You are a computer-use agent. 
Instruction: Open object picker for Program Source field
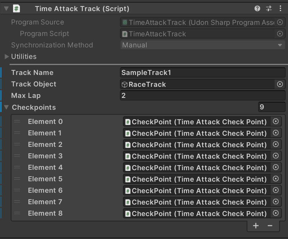[280, 23]
